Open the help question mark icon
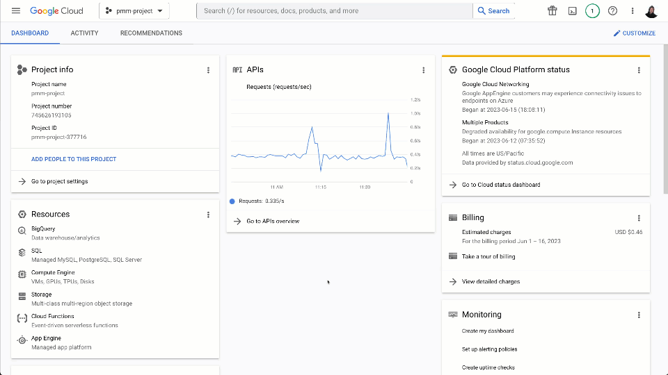Screen dimensions: 668x375 [612, 11]
